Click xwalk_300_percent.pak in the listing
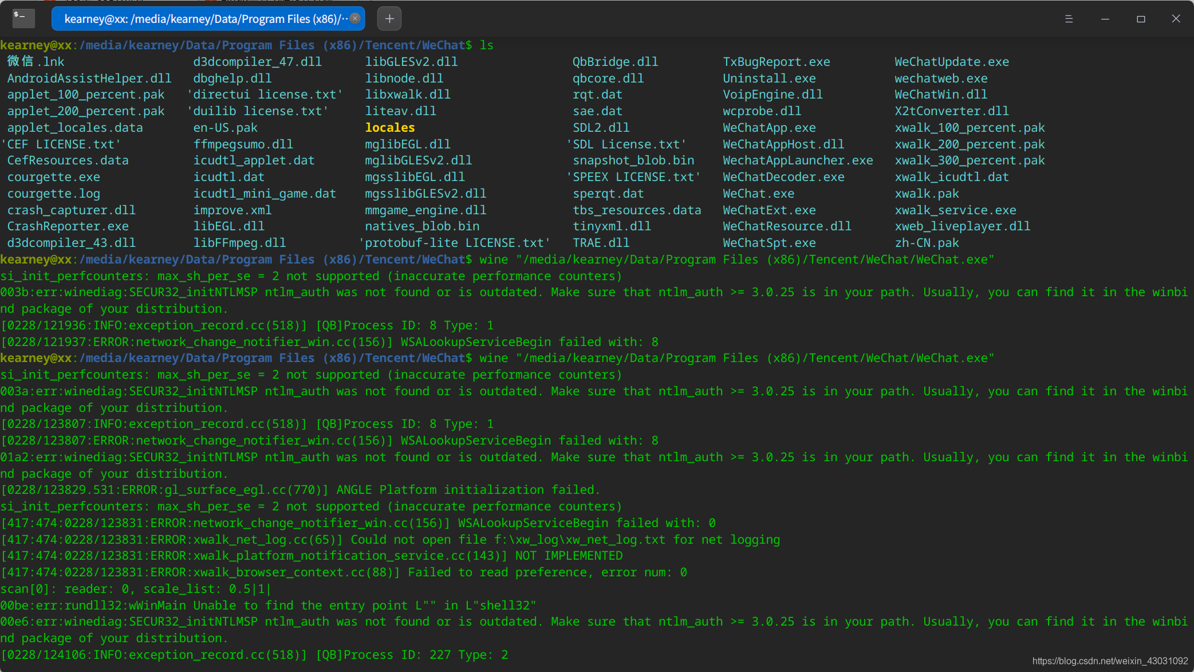 (970, 160)
